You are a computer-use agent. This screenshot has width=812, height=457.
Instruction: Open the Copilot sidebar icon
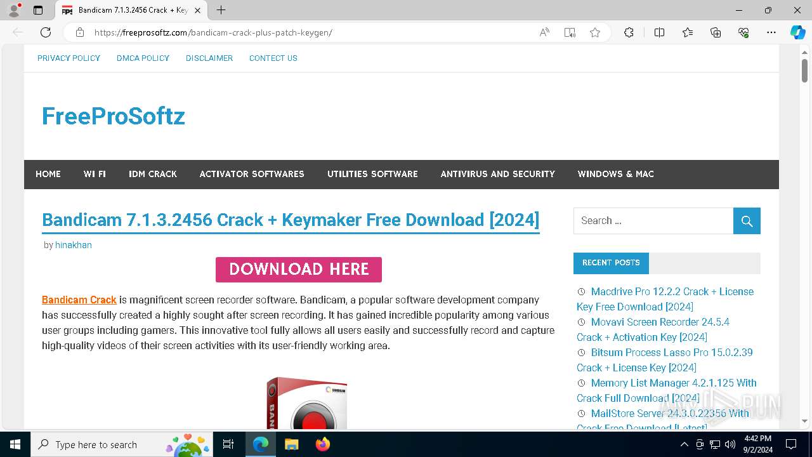click(x=797, y=32)
